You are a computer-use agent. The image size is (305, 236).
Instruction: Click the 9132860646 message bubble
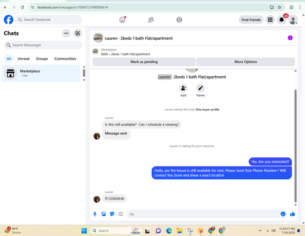(115, 199)
